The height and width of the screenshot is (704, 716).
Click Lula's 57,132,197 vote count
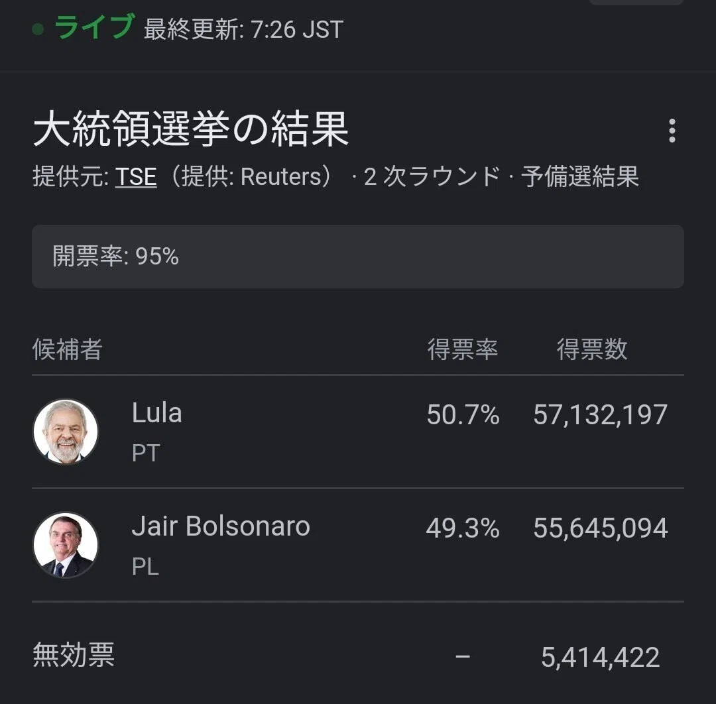click(601, 414)
